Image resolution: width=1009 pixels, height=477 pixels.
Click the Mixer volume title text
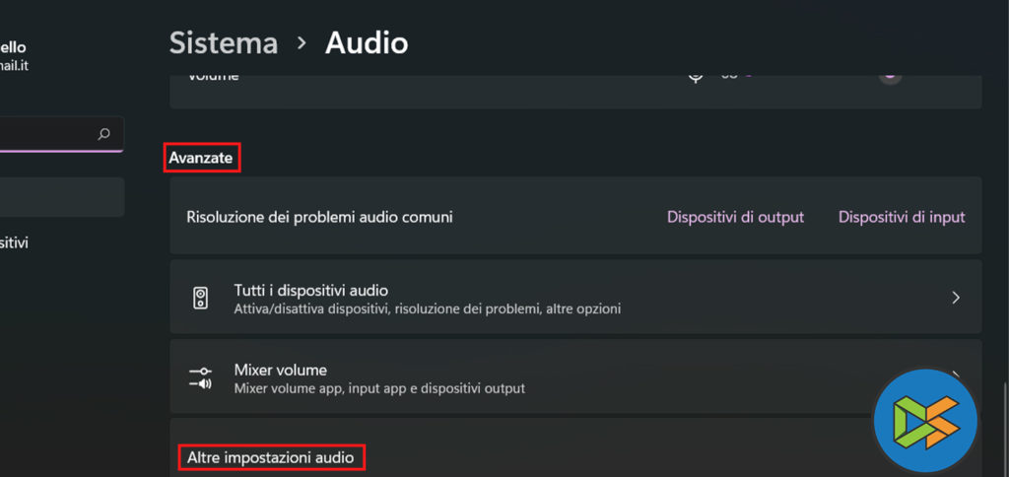pos(280,370)
